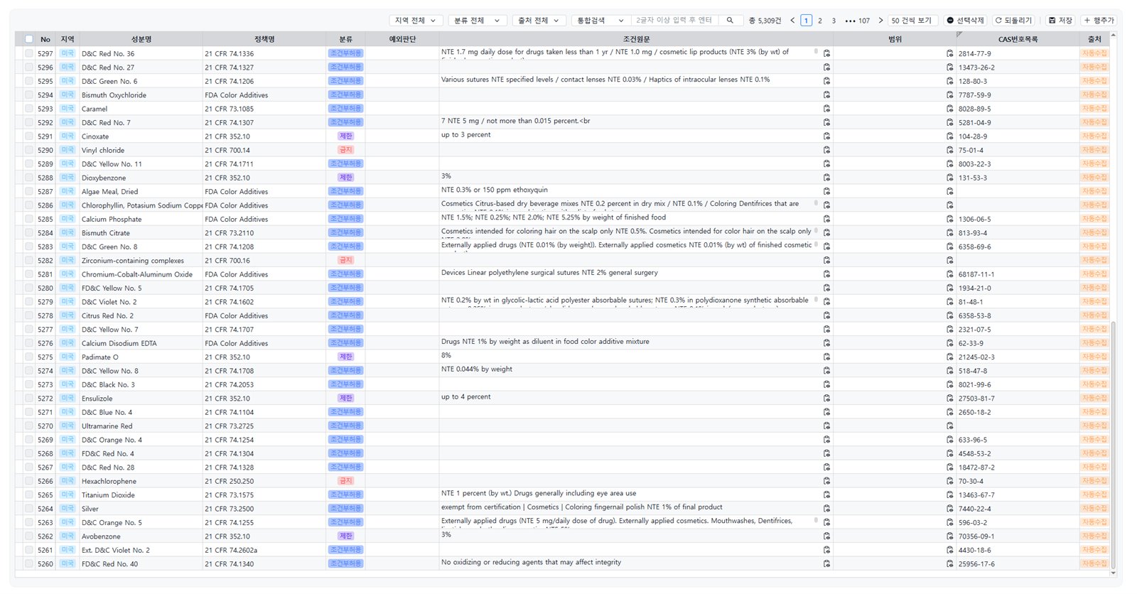The width and height of the screenshot is (1137, 594).
Task: Select the checkbox for row 5282
Action: (28, 260)
